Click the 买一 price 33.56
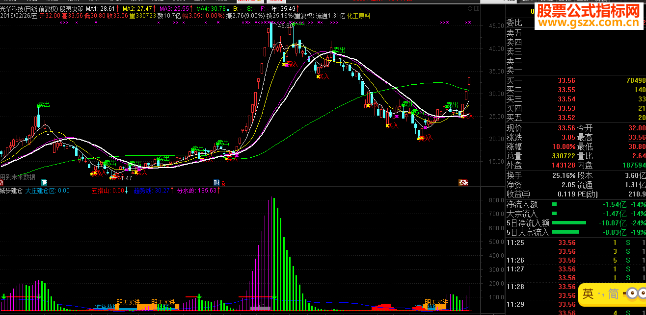 coord(566,80)
